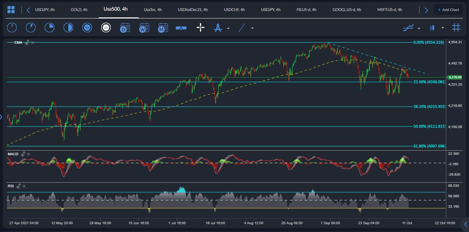Viewport: 469px width, 232px height.
Task: Select the 1-hour timeframe icon
Action: (87, 28)
